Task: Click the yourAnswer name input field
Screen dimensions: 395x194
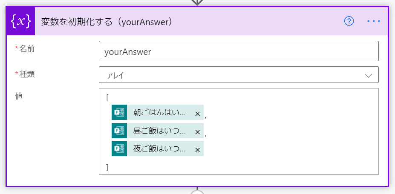Action: point(239,51)
